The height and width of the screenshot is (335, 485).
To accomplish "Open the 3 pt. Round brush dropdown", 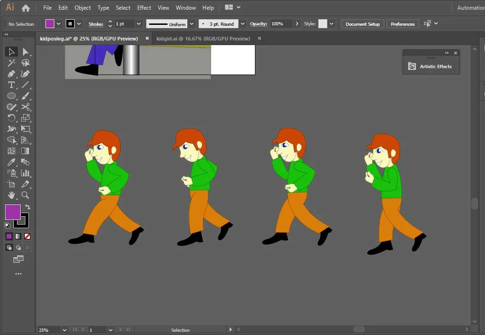I will pos(243,24).
